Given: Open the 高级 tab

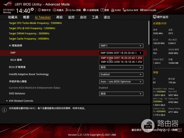Looking at the screenshot, I should [x=59, y=17].
